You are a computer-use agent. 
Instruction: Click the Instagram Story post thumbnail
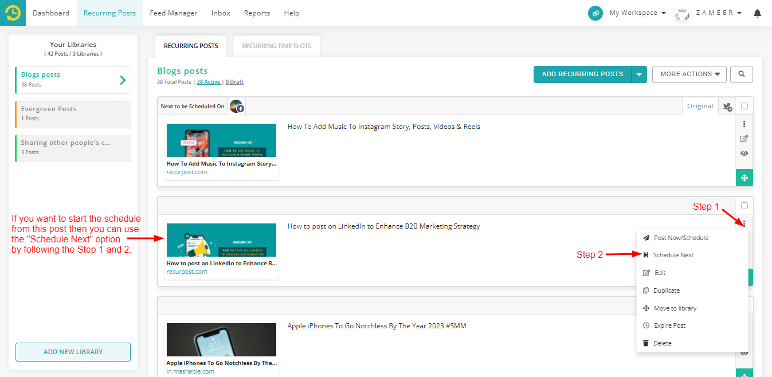tap(221, 140)
